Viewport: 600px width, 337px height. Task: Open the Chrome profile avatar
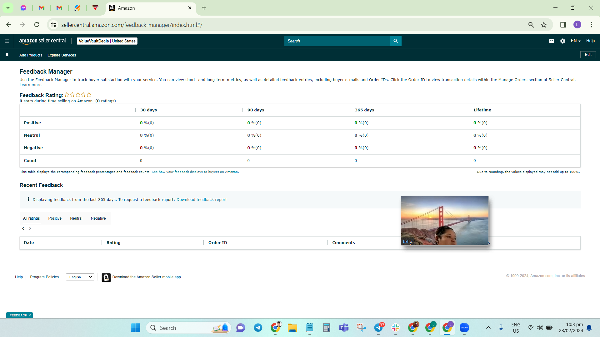coord(577,25)
